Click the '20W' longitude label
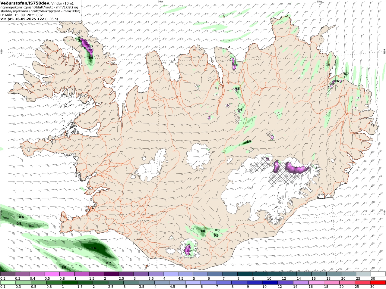386x289 pixels. [160, 2]
